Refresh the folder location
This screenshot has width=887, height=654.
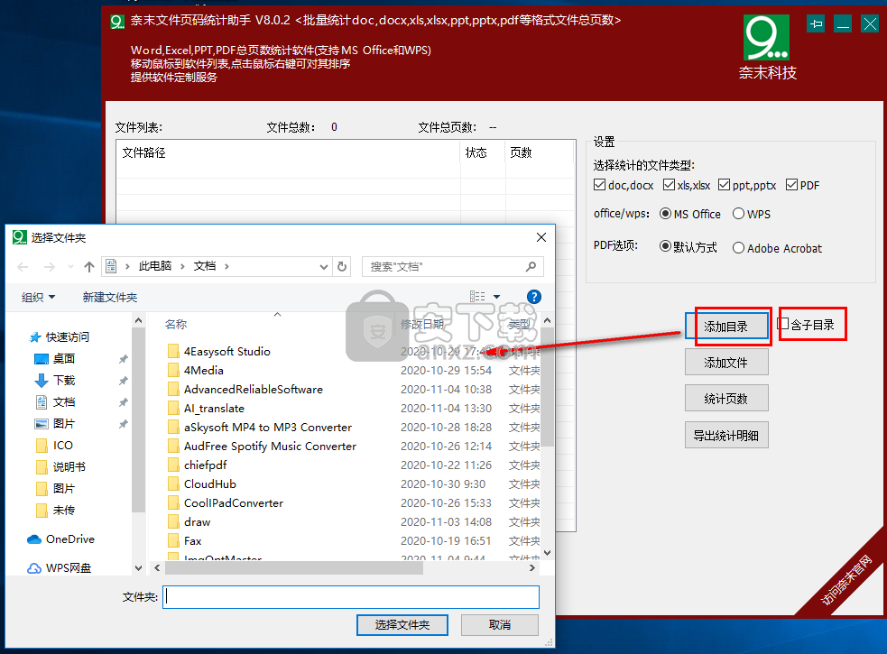pos(342,266)
